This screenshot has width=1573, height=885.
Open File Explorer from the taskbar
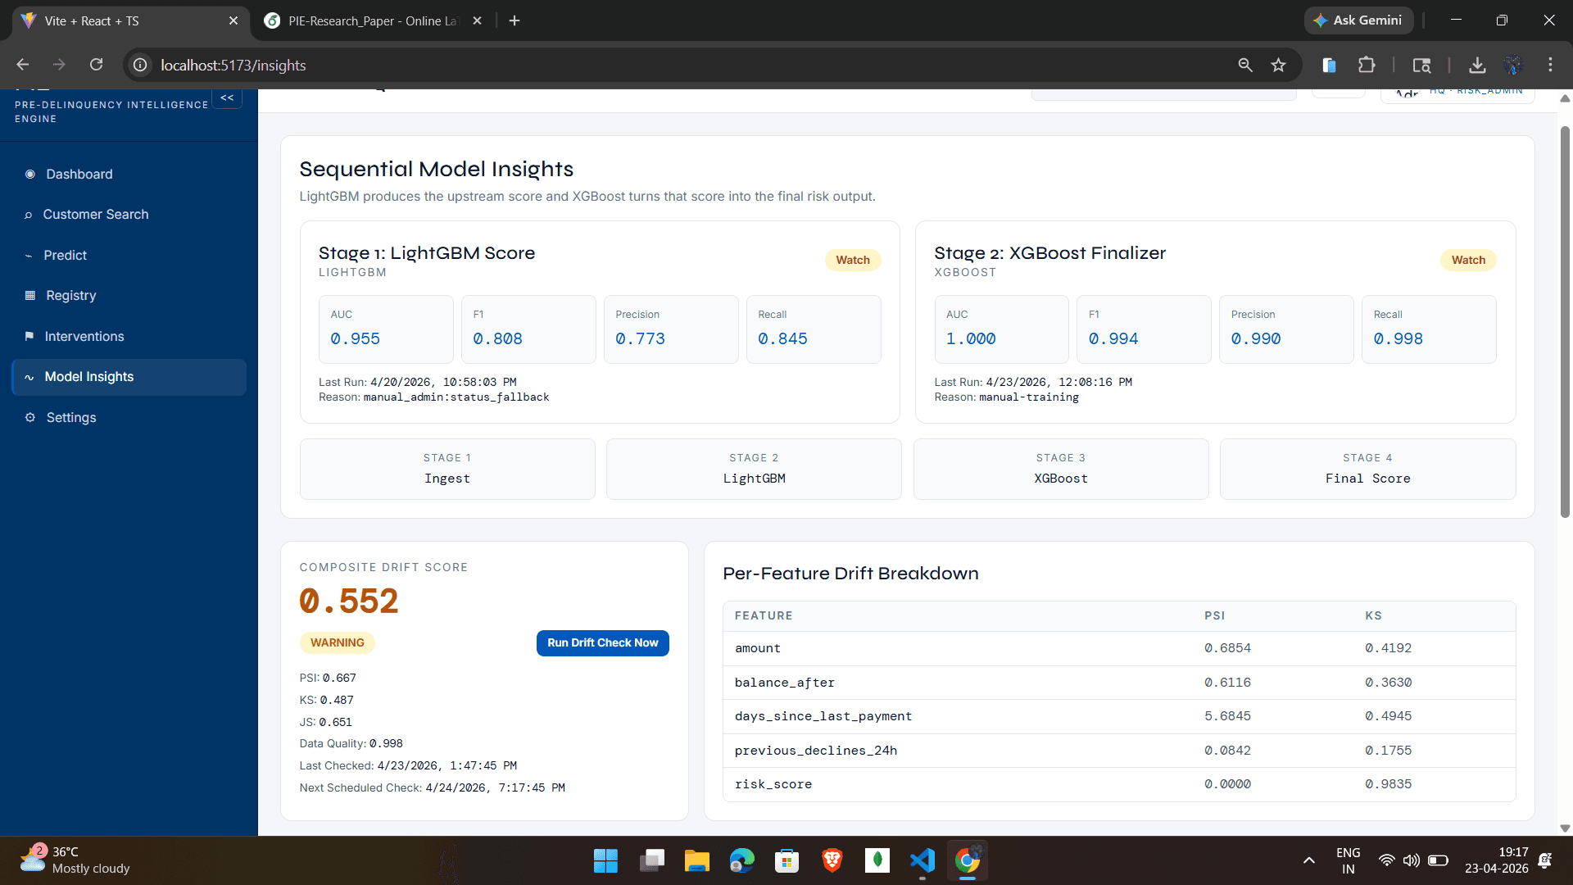[x=696, y=860]
